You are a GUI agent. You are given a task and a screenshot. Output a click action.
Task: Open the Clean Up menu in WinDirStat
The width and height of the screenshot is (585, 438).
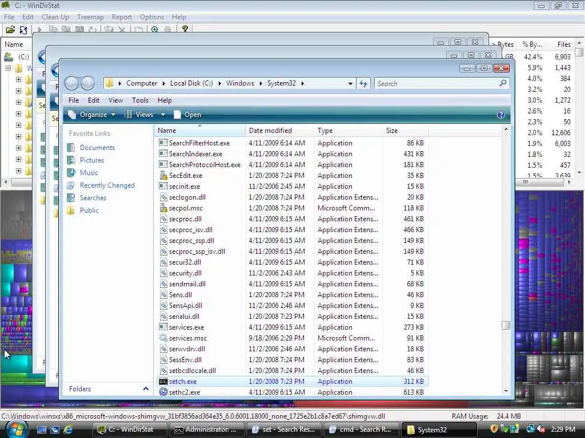55,17
